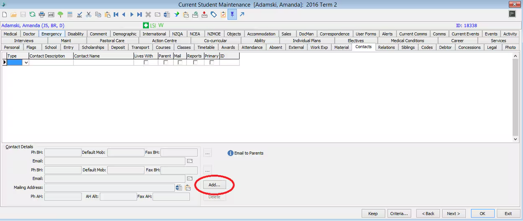Tick the Mail checkbox in the row

coord(180,62)
